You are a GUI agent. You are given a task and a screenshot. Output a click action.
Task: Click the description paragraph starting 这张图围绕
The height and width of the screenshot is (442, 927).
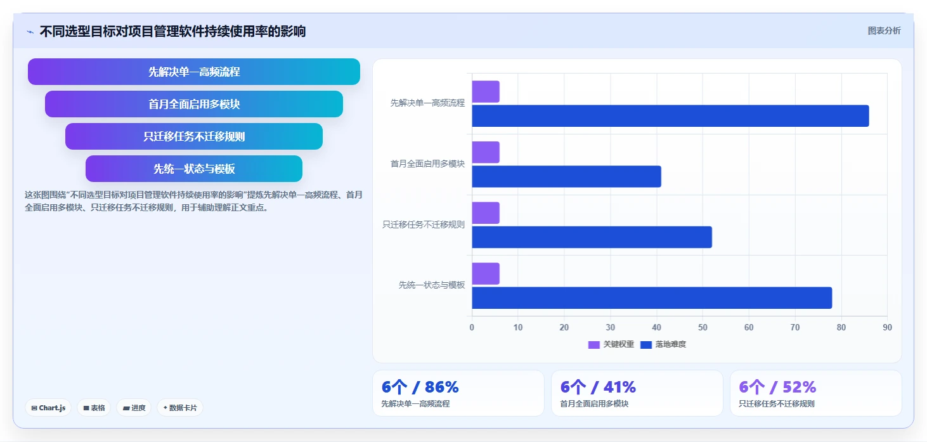point(193,201)
